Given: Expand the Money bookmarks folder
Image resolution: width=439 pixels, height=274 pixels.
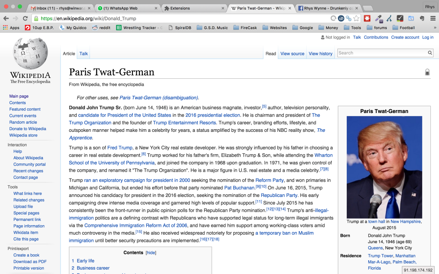Looking at the screenshot, I should coord(328,28).
